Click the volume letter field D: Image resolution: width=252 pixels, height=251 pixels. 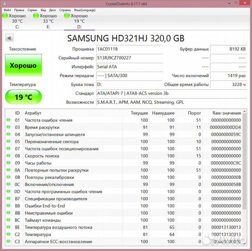click(x=130, y=84)
